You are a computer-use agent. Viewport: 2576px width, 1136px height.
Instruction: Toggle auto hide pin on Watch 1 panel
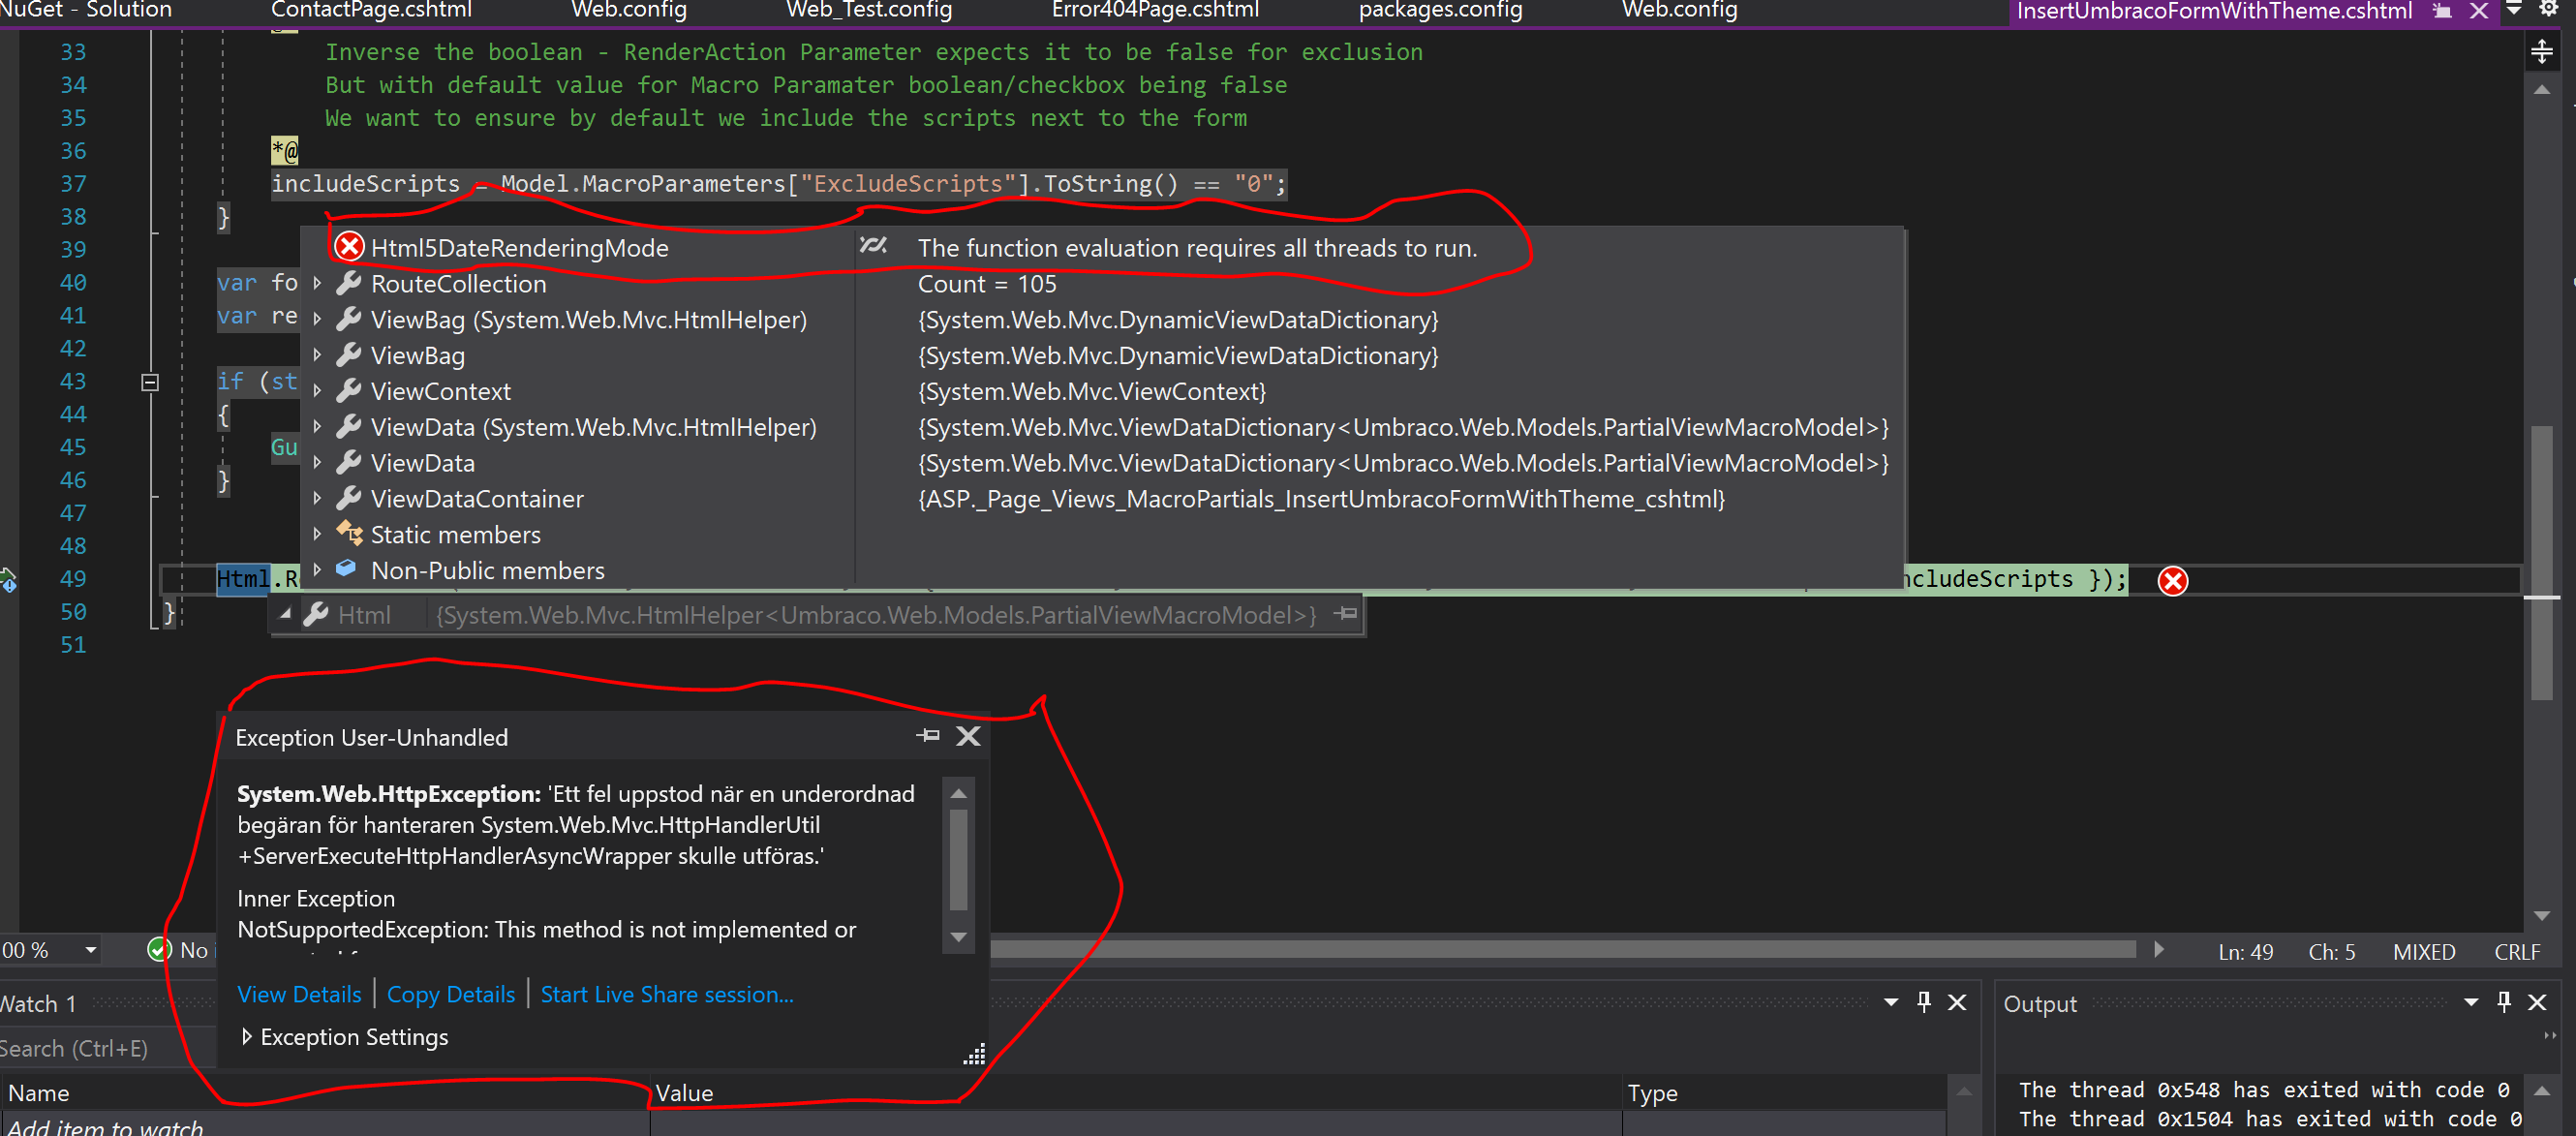(1924, 1002)
